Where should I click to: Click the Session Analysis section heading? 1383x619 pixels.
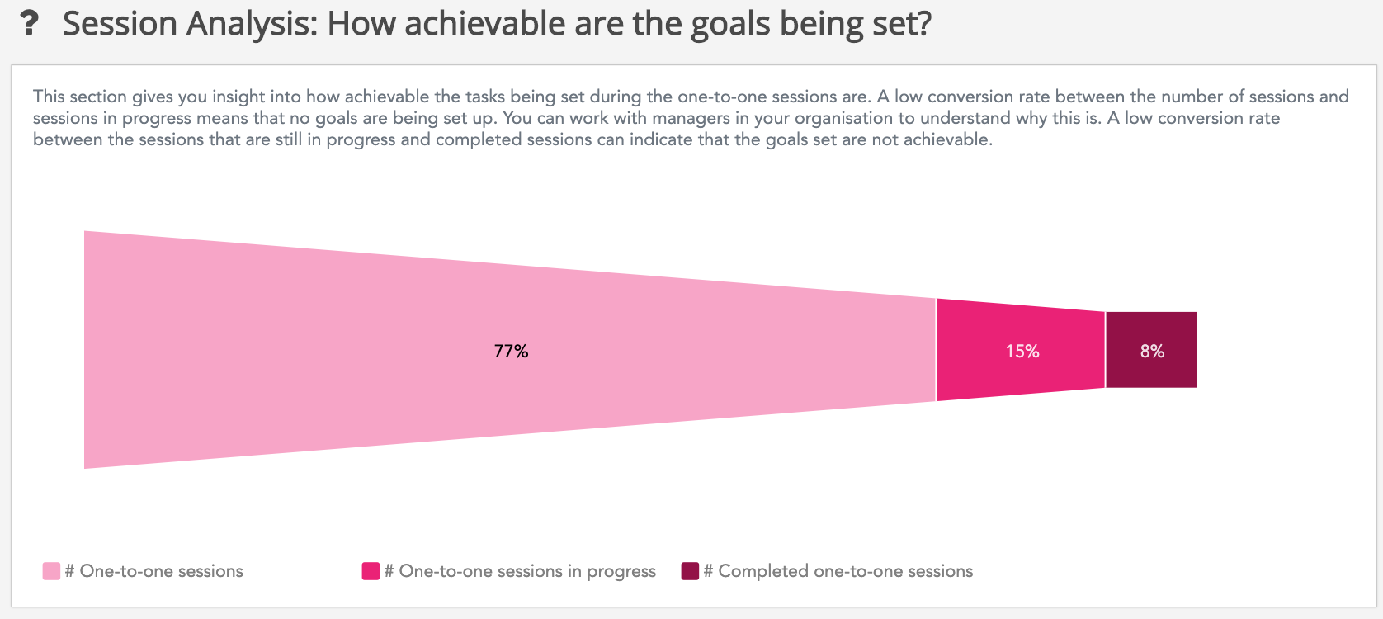(497, 23)
